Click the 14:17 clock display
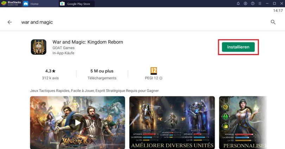 278,11
